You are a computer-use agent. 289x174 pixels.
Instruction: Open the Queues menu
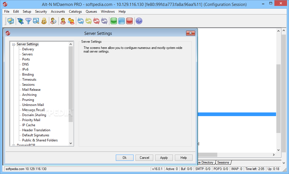click(91, 12)
